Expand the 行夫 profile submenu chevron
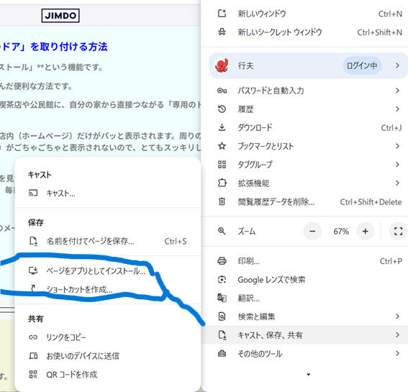This screenshot has height=392, width=408. [397, 65]
